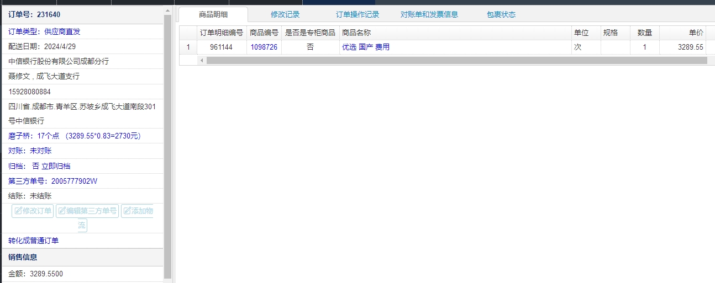Select the 否 cell in the table row
Image resolution: width=715 pixels, height=283 pixels.
[310, 47]
